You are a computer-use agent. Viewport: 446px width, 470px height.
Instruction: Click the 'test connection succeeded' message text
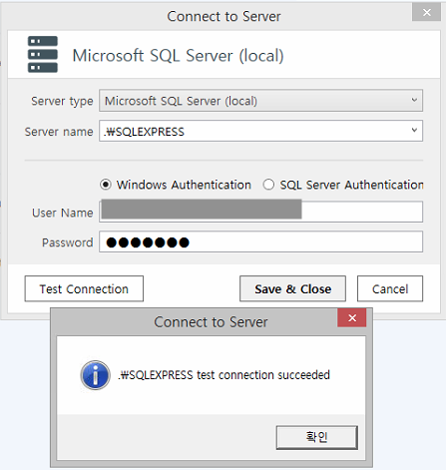(223, 375)
